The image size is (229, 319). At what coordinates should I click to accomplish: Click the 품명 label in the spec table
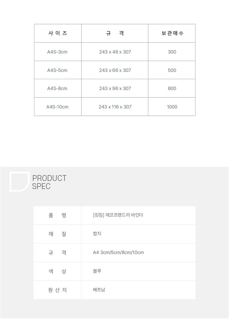57,215
